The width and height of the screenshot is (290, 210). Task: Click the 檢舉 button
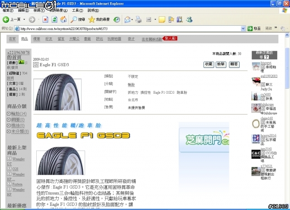pos(221,64)
